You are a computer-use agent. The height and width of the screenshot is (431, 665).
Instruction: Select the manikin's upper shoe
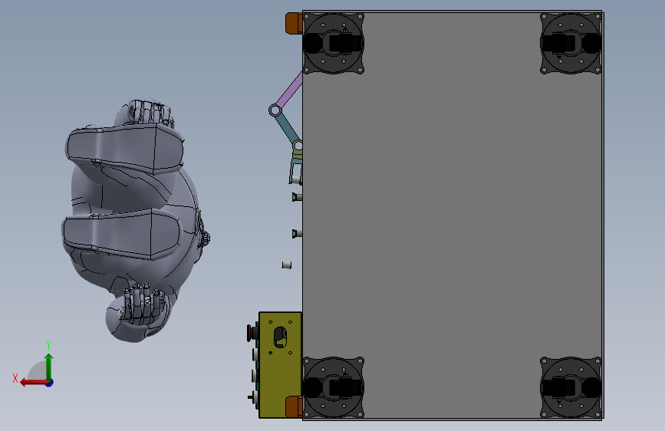pyautogui.click(x=125, y=149)
